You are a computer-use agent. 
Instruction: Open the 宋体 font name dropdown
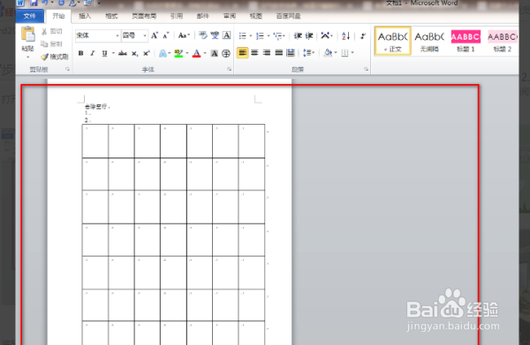point(117,35)
